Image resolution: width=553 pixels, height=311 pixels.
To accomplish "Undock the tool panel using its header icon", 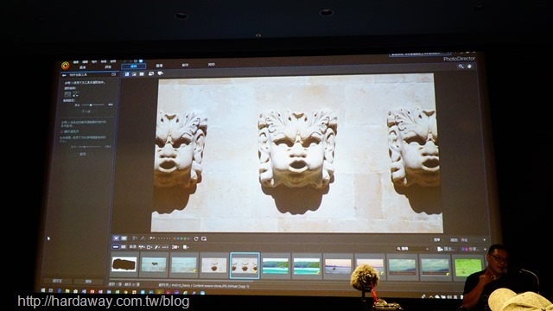I will (113, 74).
